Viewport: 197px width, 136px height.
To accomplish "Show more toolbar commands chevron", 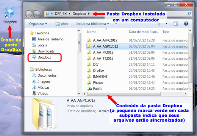I will point(116,24).
